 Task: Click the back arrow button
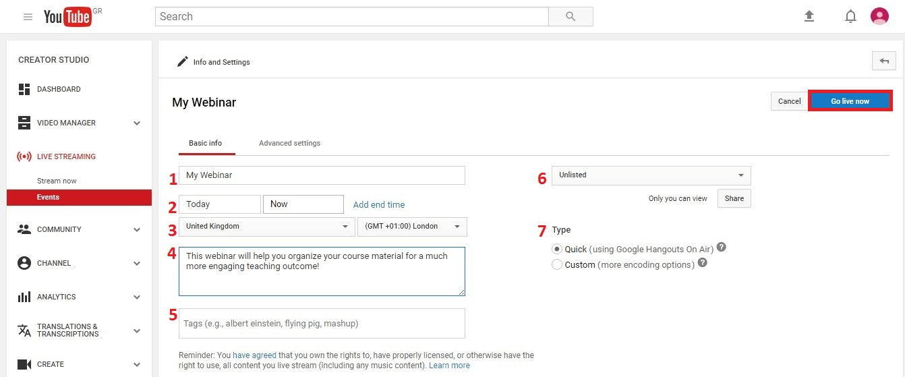click(883, 61)
